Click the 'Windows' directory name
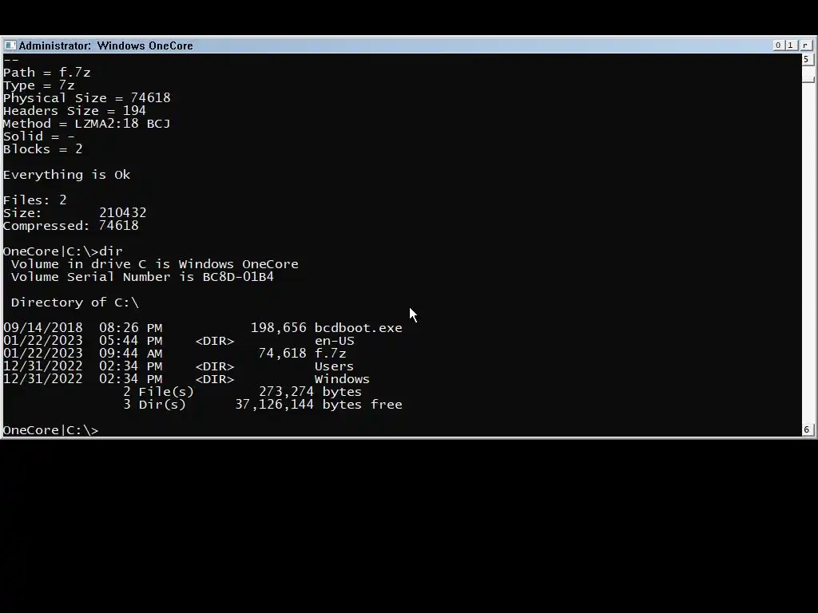The height and width of the screenshot is (613, 818). click(x=342, y=379)
